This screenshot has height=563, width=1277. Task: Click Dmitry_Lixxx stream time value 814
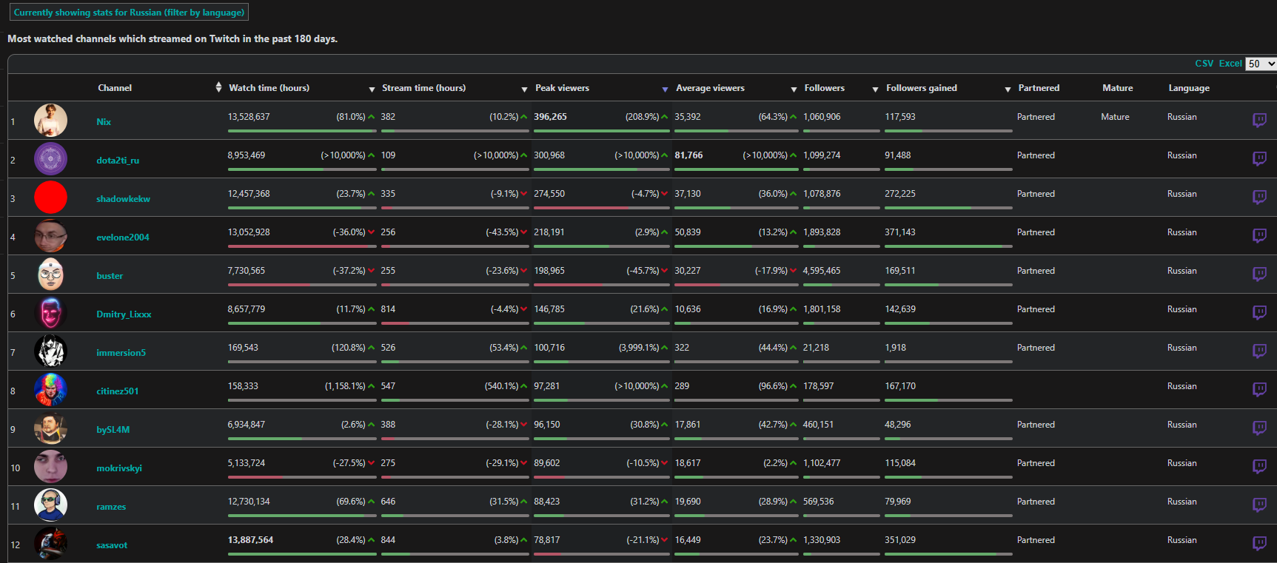(388, 309)
